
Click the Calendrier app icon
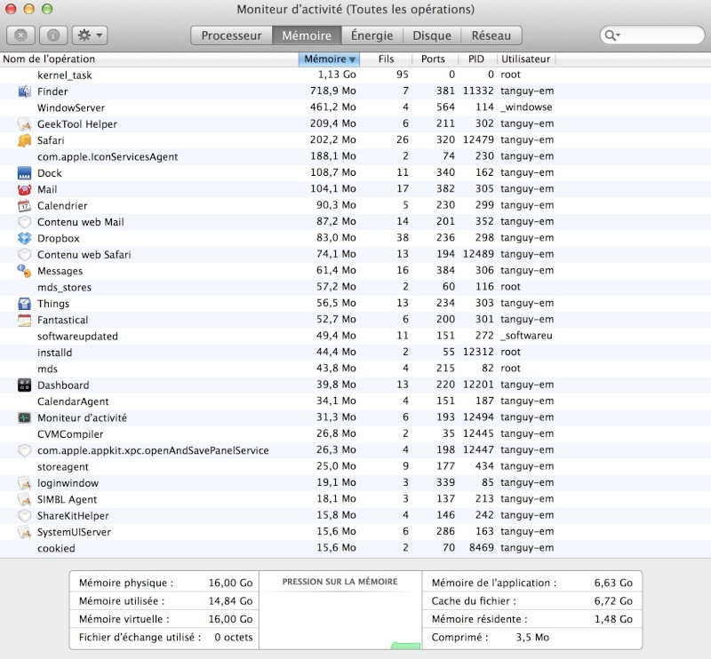coord(25,206)
